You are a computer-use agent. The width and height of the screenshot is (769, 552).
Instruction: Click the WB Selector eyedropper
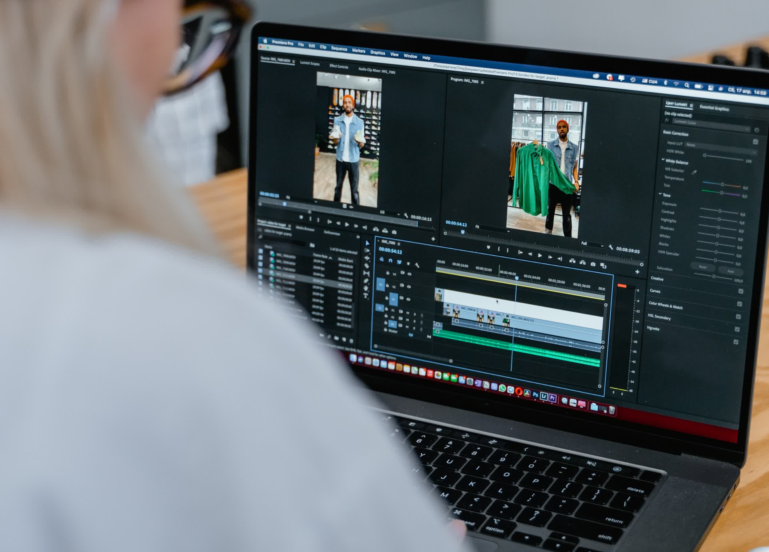click(x=694, y=172)
